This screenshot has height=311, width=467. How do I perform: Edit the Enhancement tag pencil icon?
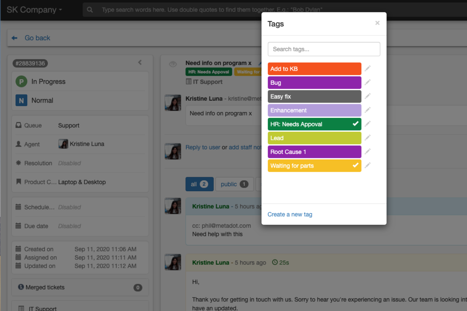368,110
